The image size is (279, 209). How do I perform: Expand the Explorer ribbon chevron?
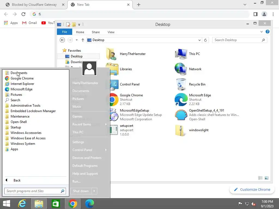[x=262, y=32]
